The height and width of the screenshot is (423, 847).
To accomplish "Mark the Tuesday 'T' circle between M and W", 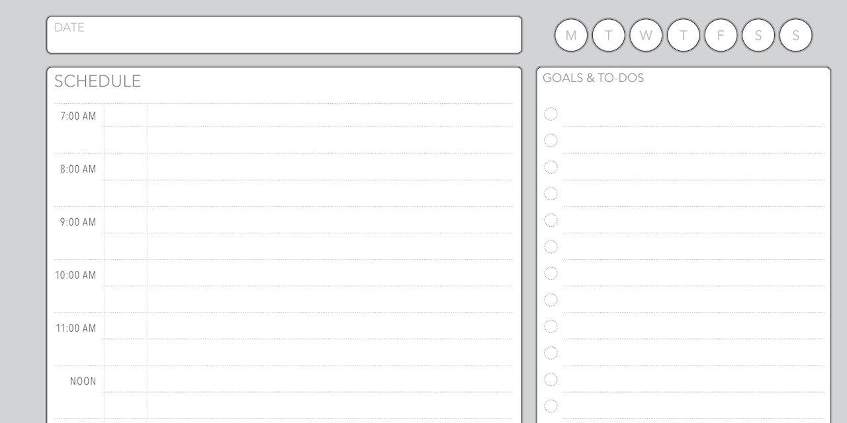I will pos(609,35).
